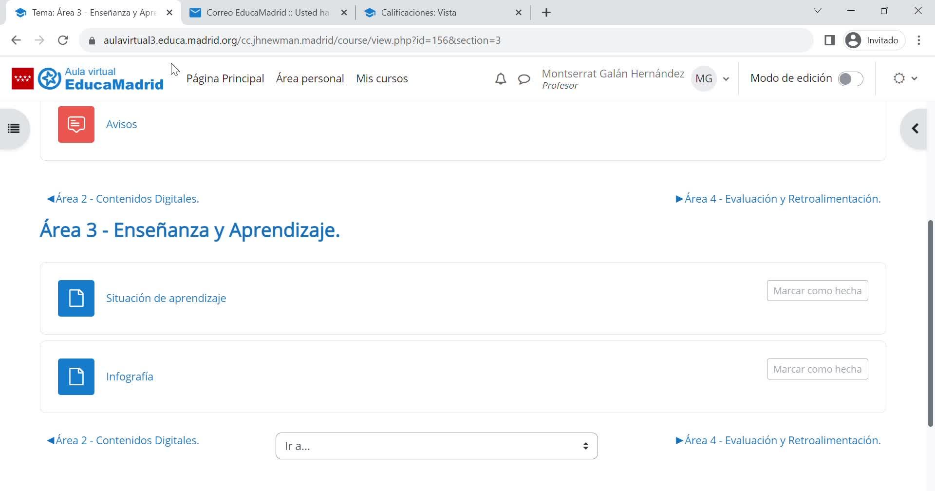Open the Área 4 - Evaluación y Retroalimentación link
This screenshot has width=935, height=491.
click(x=778, y=199)
